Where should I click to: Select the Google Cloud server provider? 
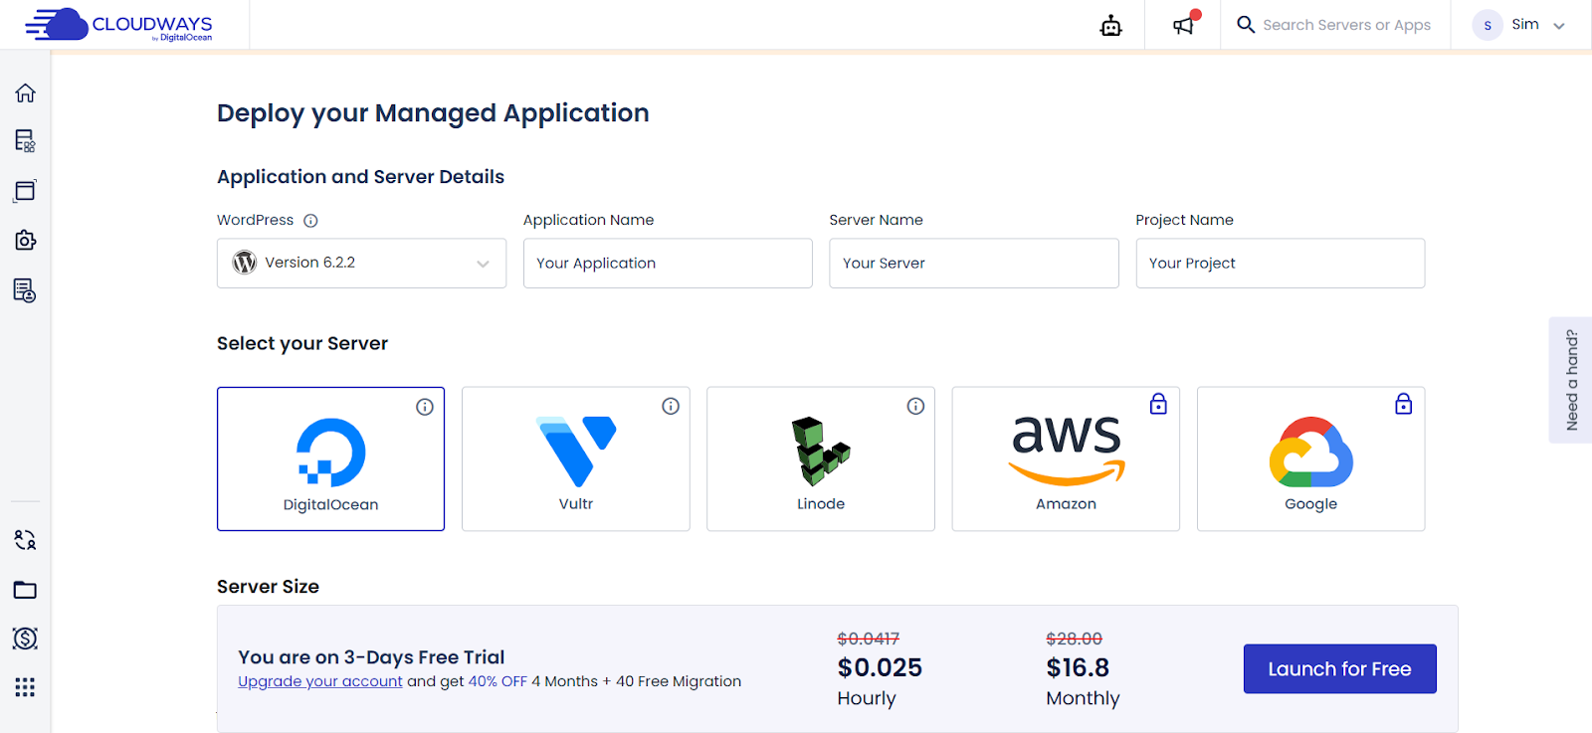pos(1310,458)
